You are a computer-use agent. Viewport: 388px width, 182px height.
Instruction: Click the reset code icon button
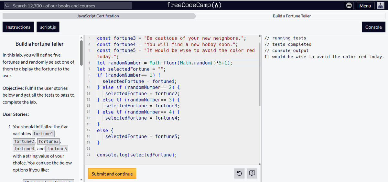coord(239,174)
